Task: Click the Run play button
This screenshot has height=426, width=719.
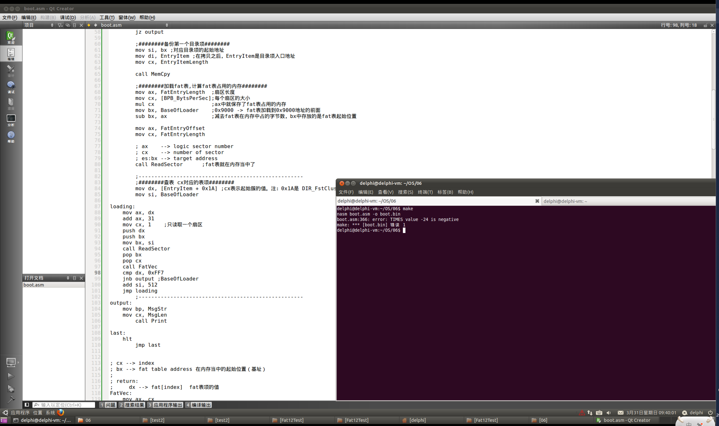Action: click(x=11, y=376)
